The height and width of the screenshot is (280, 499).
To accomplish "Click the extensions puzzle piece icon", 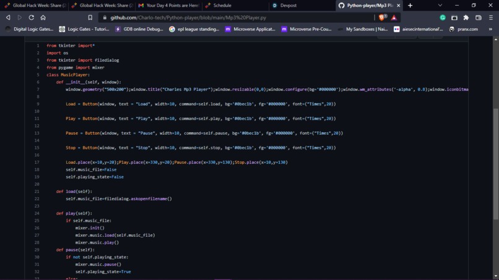I will pyautogui.click(x=466, y=17).
